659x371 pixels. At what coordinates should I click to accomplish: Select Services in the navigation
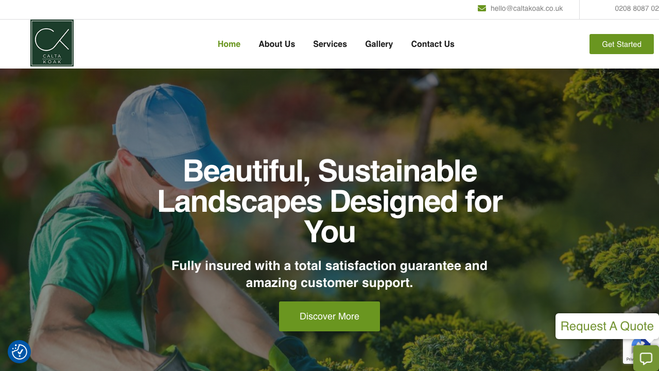330,44
